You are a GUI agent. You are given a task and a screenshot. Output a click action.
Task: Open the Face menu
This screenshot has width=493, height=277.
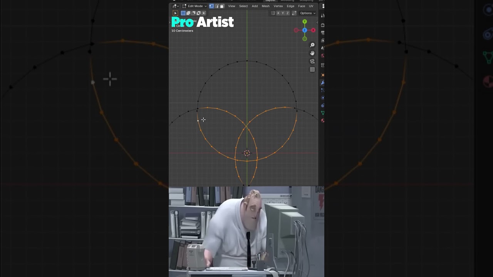pos(302,6)
